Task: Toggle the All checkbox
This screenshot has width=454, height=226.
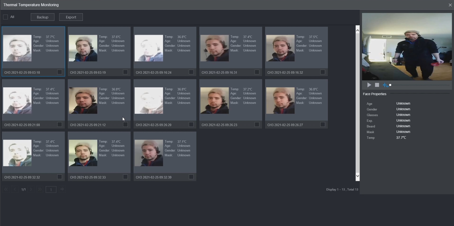Action: [5, 17]
